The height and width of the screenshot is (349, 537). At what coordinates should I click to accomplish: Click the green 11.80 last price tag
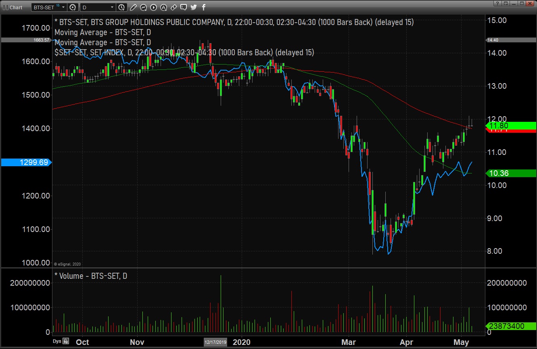(x=511, y=125)
